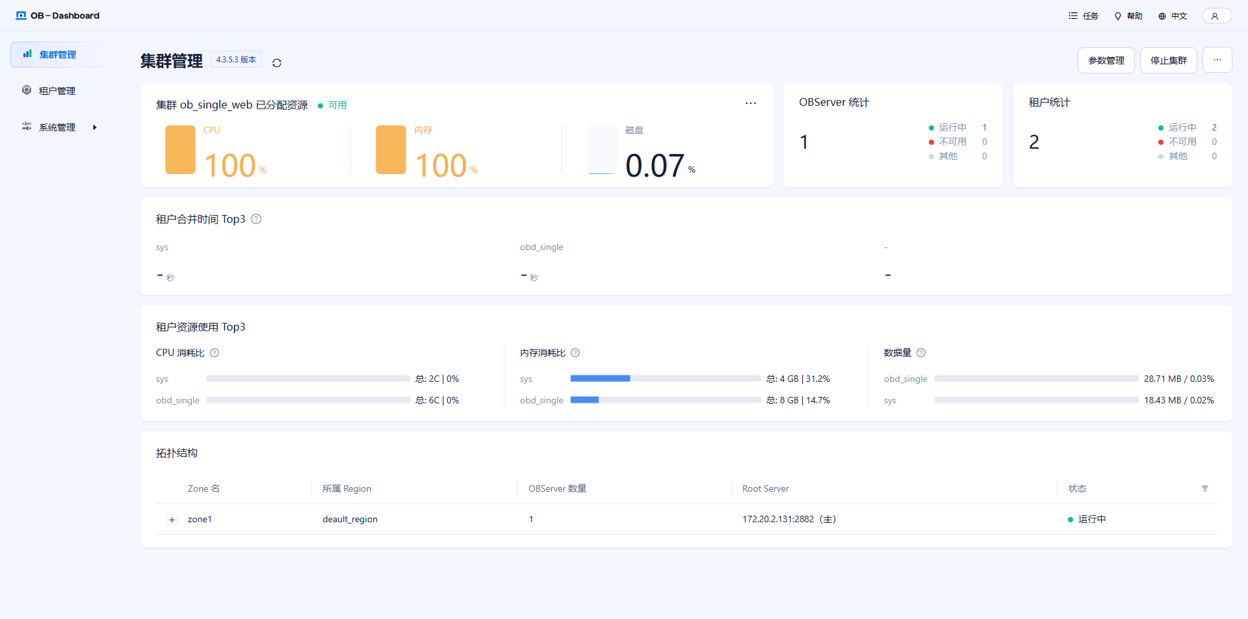Click the sys CPU 消耗比 progress bar
Viewport: 1248px width, 619px height.
tap(308, 379)
